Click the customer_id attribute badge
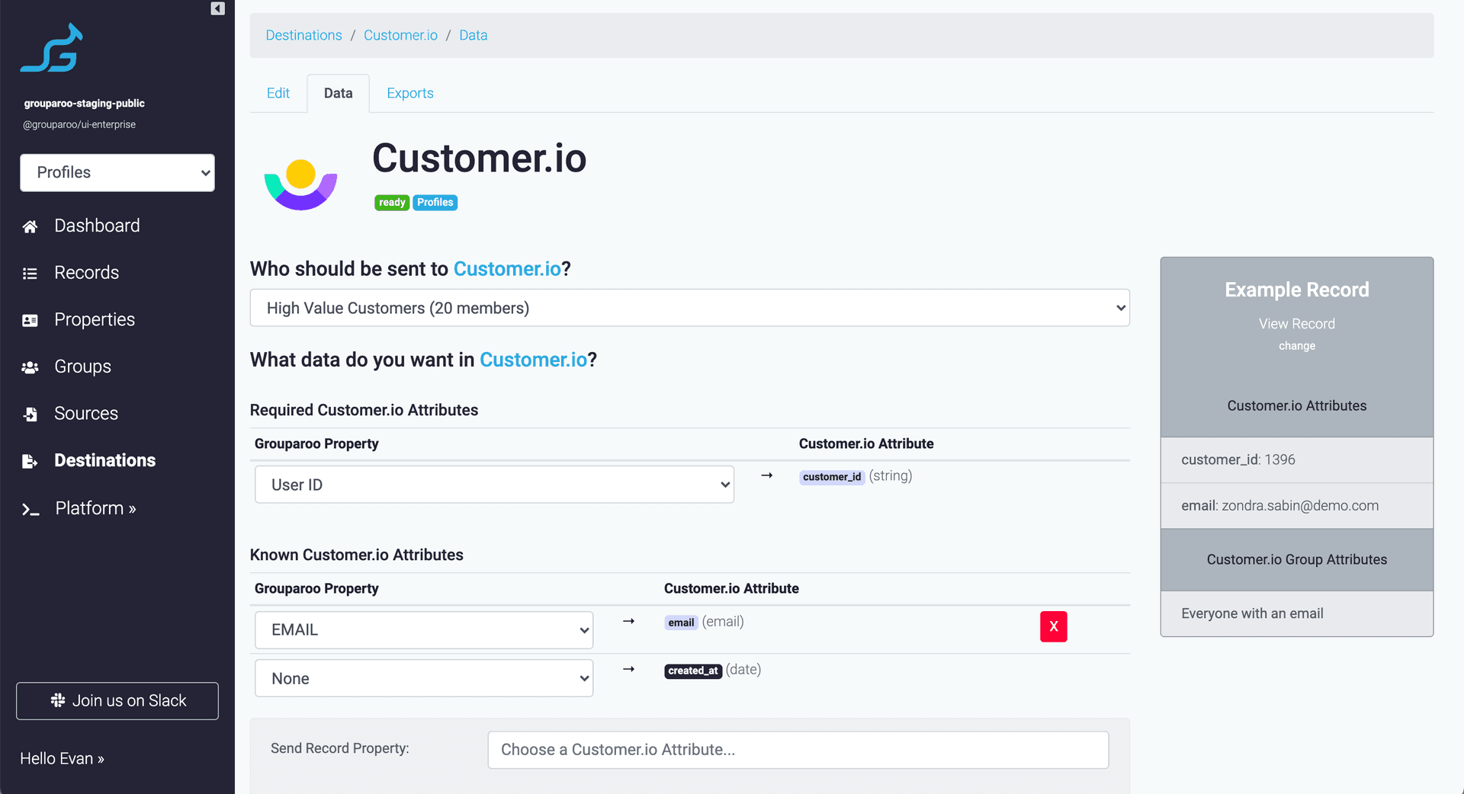This screenshot has width=1464, height=794. [x=831, y=477]
